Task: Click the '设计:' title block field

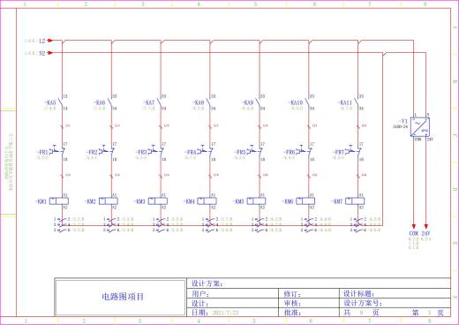Action: click(233, 303)
